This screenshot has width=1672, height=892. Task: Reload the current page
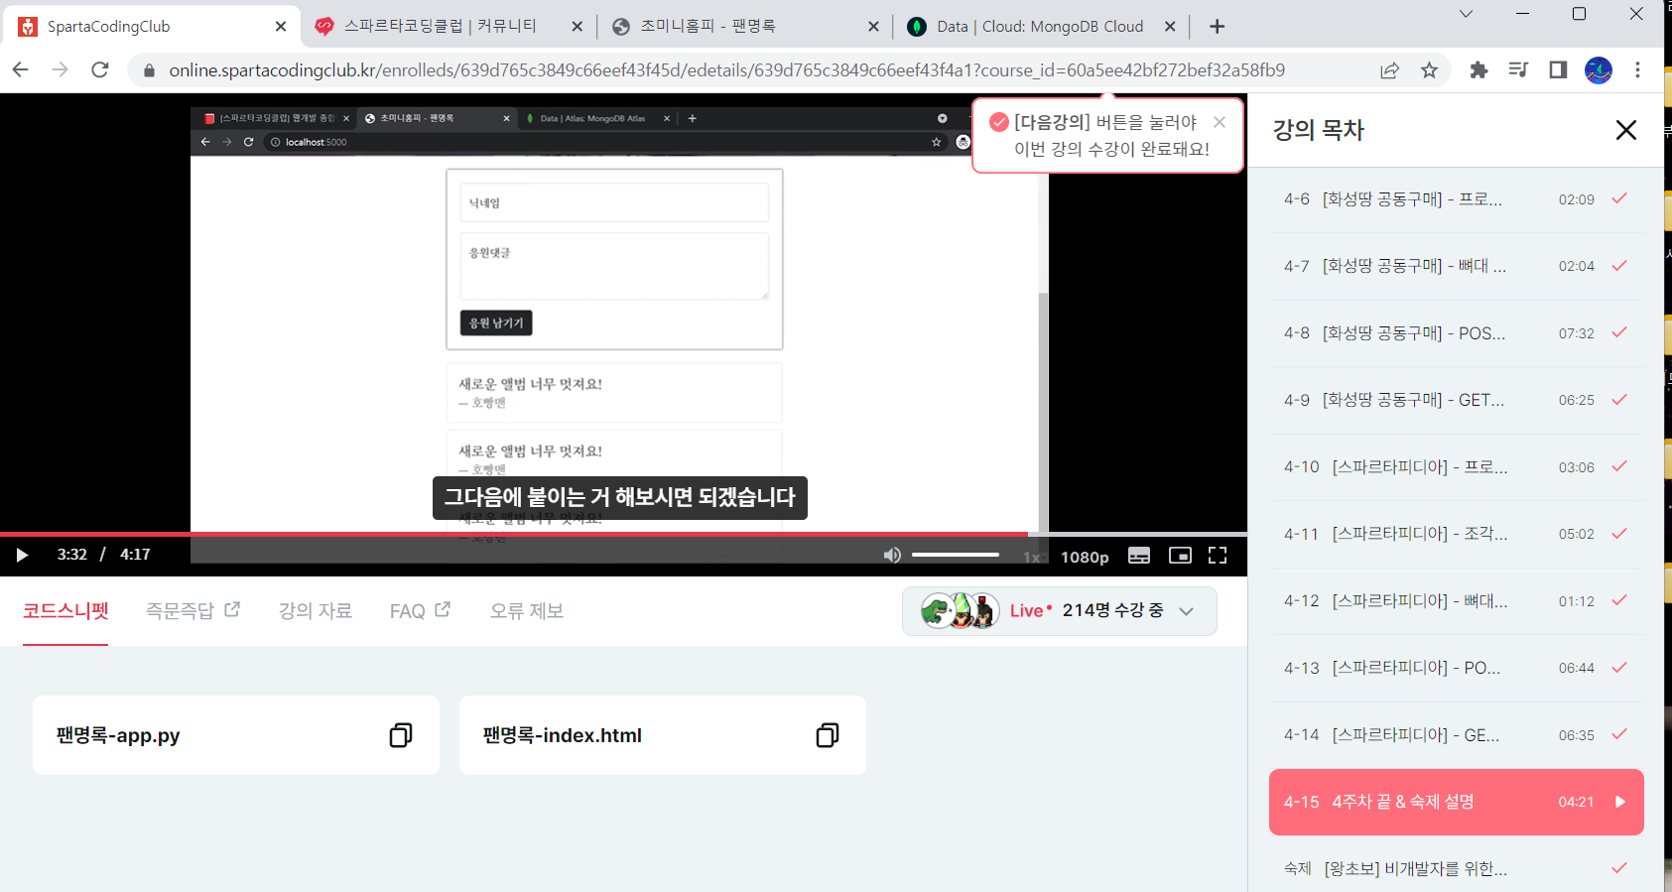point(100,69)
